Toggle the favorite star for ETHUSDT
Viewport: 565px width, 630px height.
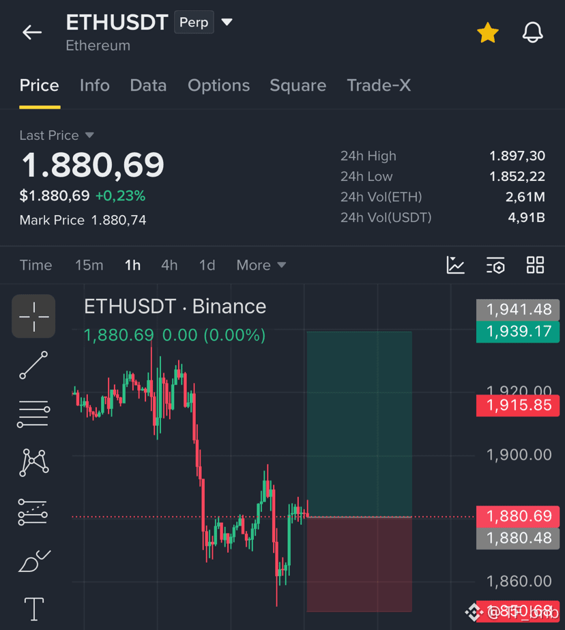click(x=487, y=33)
